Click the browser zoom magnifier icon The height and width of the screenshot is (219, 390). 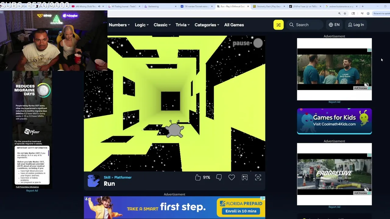click(339, 13)
